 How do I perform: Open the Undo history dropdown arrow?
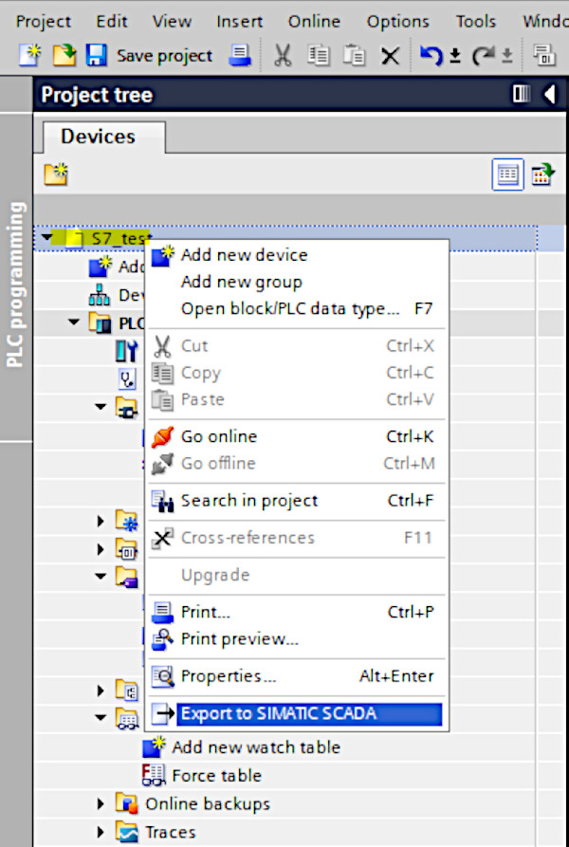pyautogui.click(x=455, y=55)
